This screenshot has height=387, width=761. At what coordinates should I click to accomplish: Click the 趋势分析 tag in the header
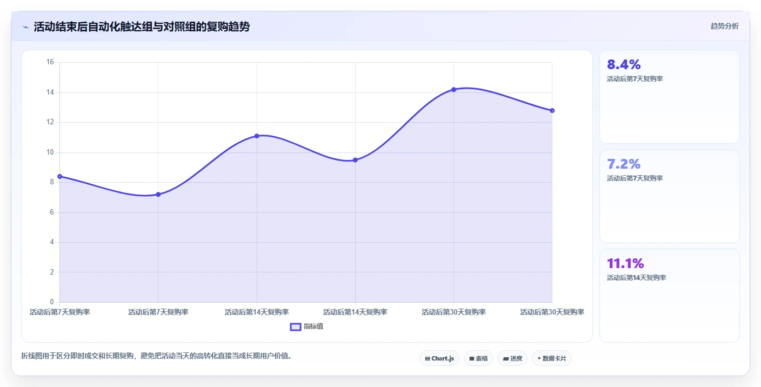click(724, 26)
